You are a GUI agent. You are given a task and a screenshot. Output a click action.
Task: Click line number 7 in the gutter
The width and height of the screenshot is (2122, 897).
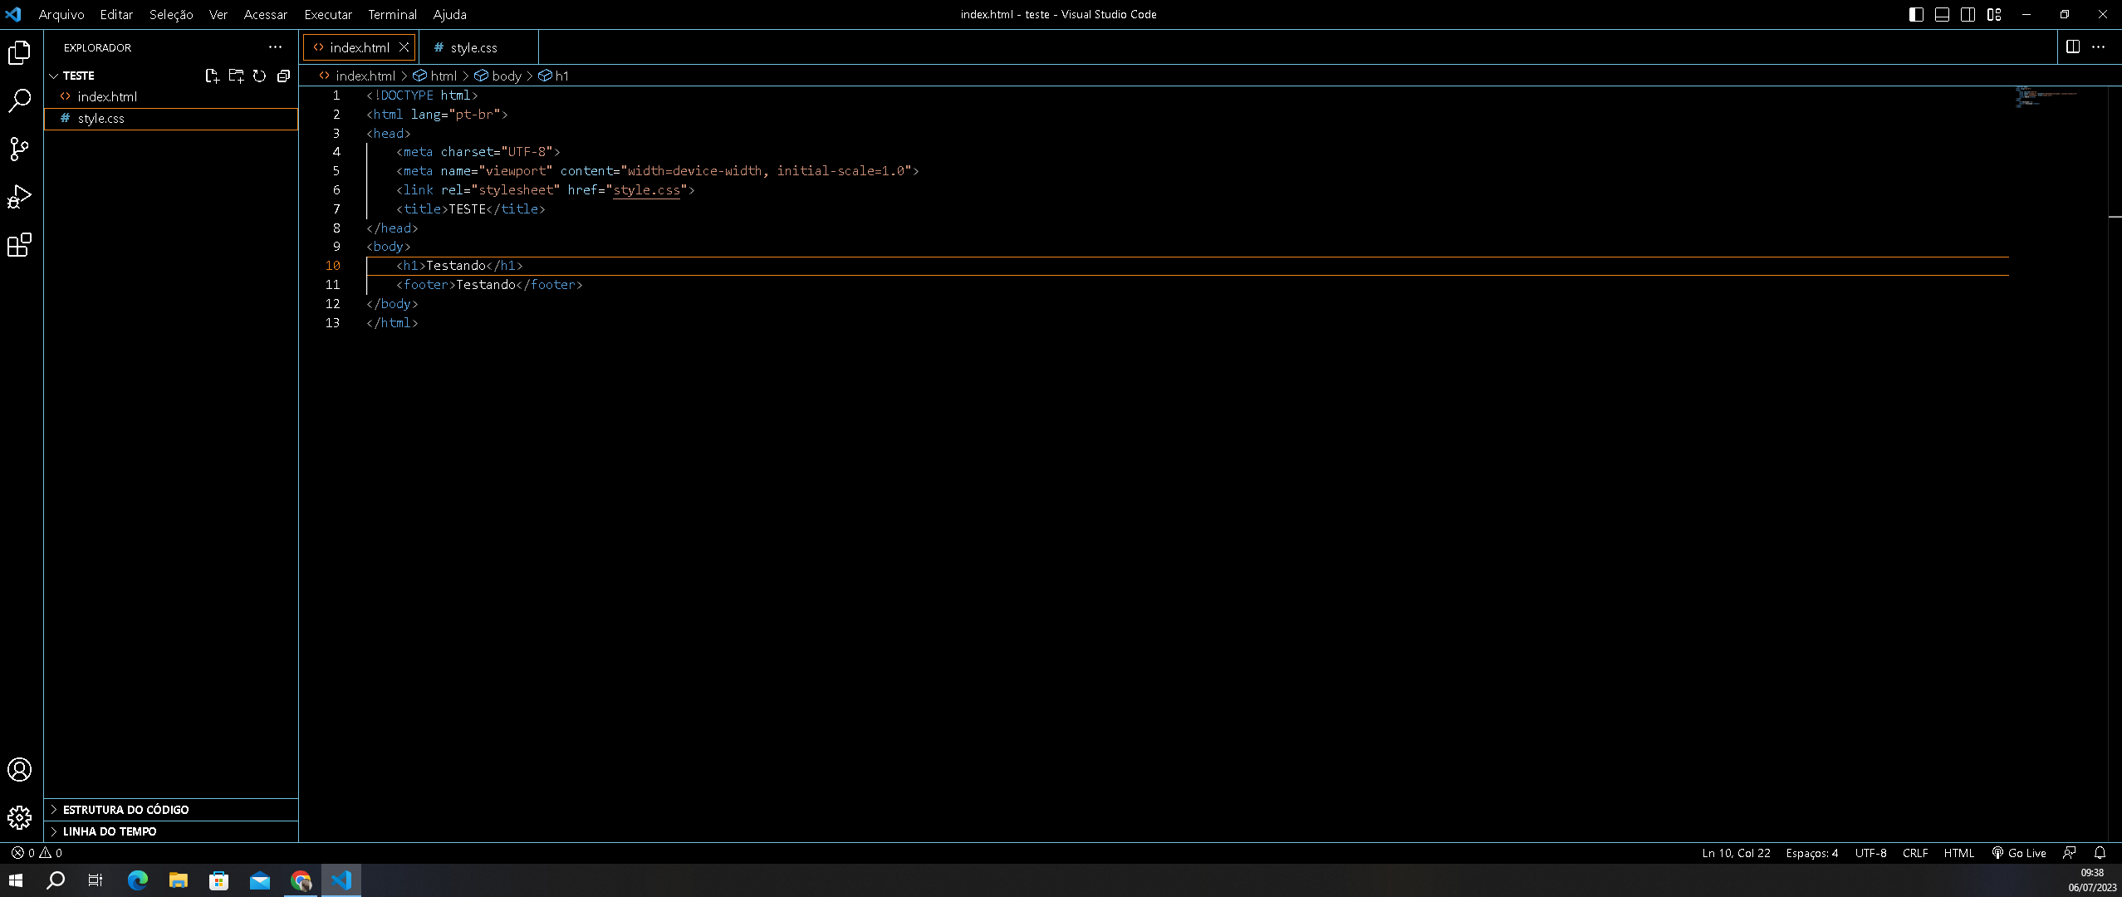(x=336, y=209)
